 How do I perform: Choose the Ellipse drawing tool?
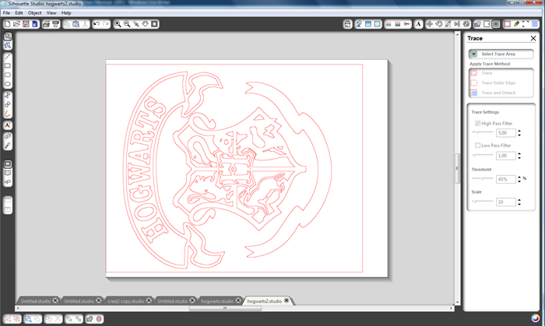(x=8, y=84)
